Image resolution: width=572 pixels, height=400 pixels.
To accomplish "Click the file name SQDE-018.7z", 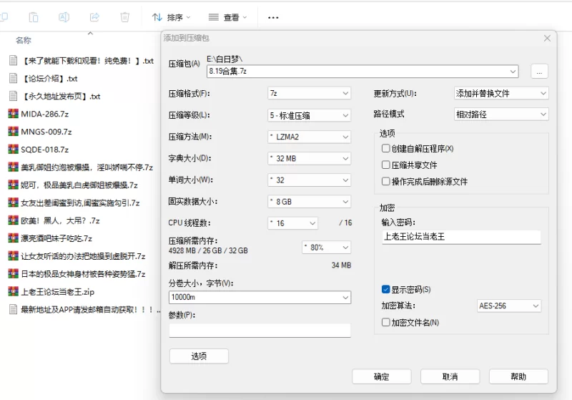I will pos(45,150).
